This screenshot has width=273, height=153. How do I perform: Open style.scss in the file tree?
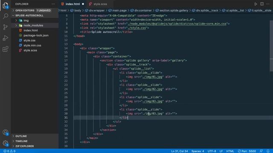click(30, 50)
